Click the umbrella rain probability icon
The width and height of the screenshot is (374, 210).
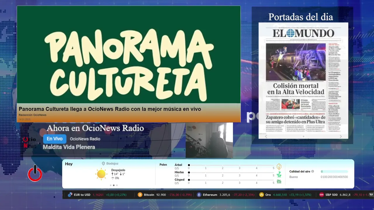[113, 178]
